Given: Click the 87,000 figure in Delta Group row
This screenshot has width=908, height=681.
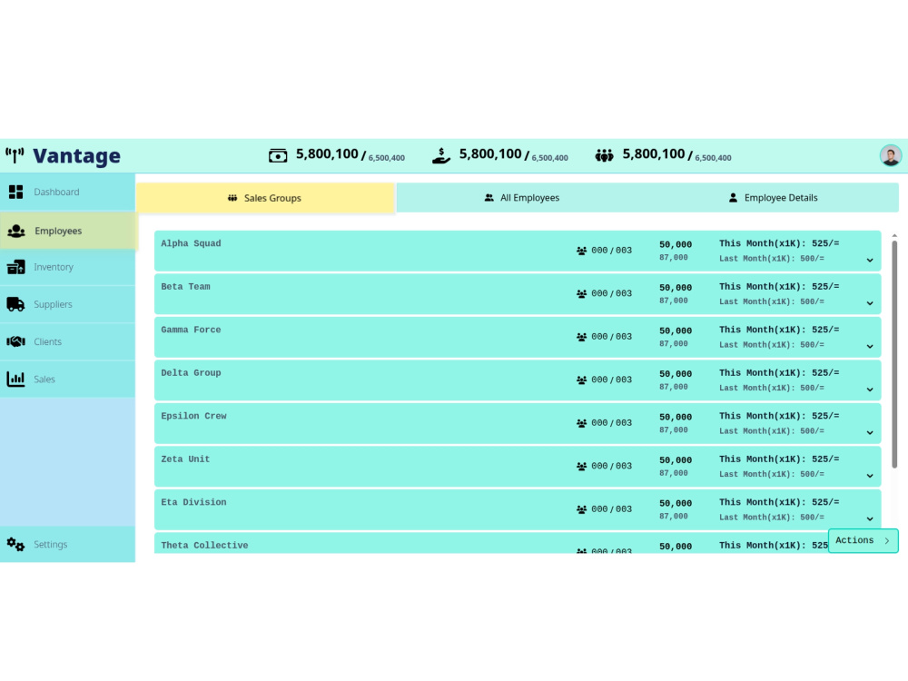Looking at the screenshot, I should click(x=674, y=388).
